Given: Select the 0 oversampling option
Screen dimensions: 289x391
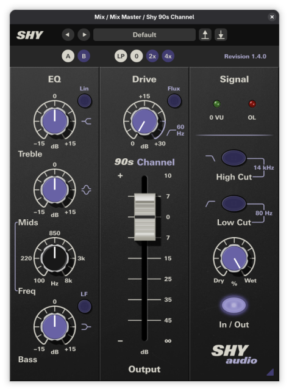Looking at the screenshot, I should (137, 56).
